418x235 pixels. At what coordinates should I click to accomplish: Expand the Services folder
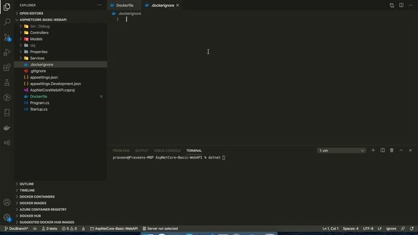click(61, 58)
